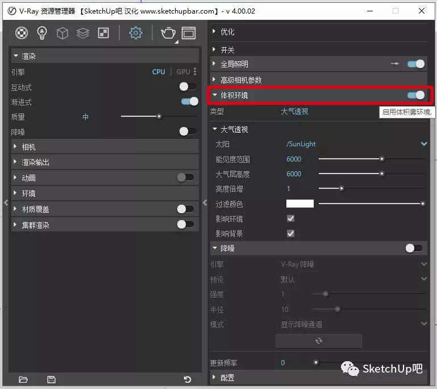Select the GPU engine
The image size is (437, 389).
(183, 72)
